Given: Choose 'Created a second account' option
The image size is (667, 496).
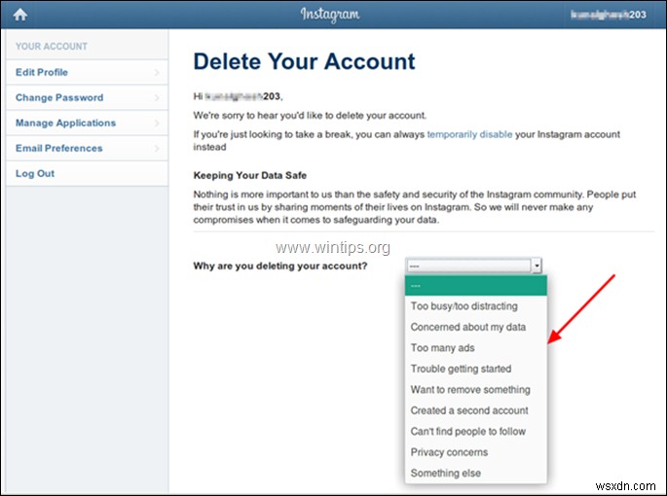Looking at the screenshot, I should tap(475, 410).
